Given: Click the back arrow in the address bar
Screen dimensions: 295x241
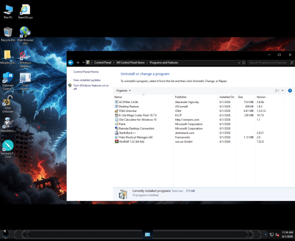Looking at the screenshot, I should click(71, 62).
